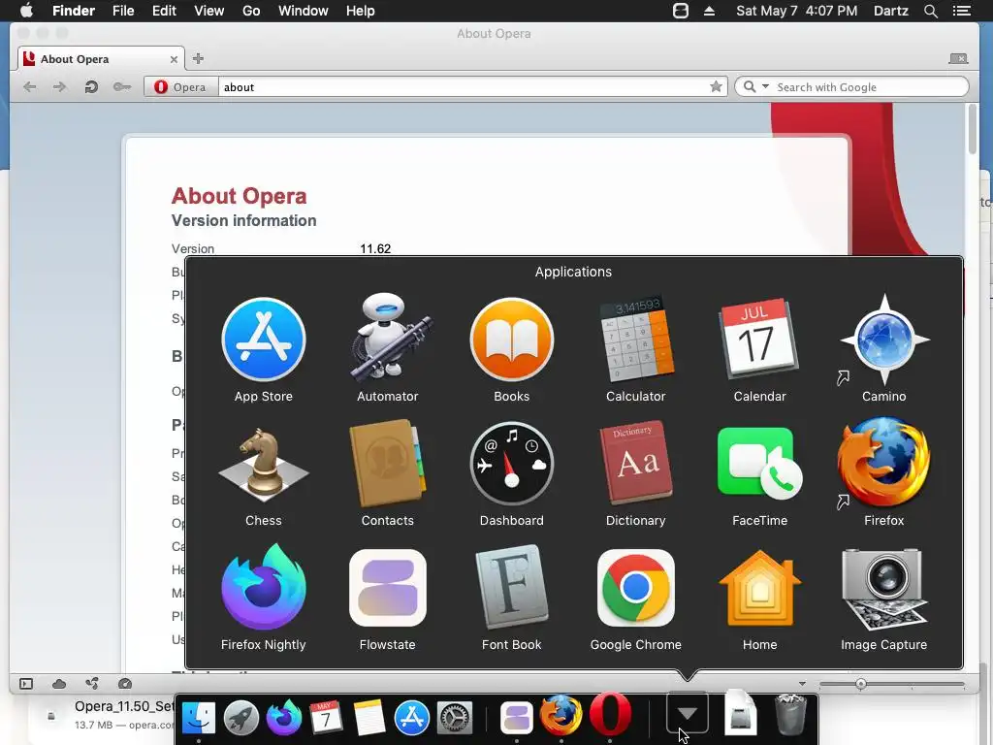
Task: Launch Google Chrome from Applications stack
Action: 636,588
